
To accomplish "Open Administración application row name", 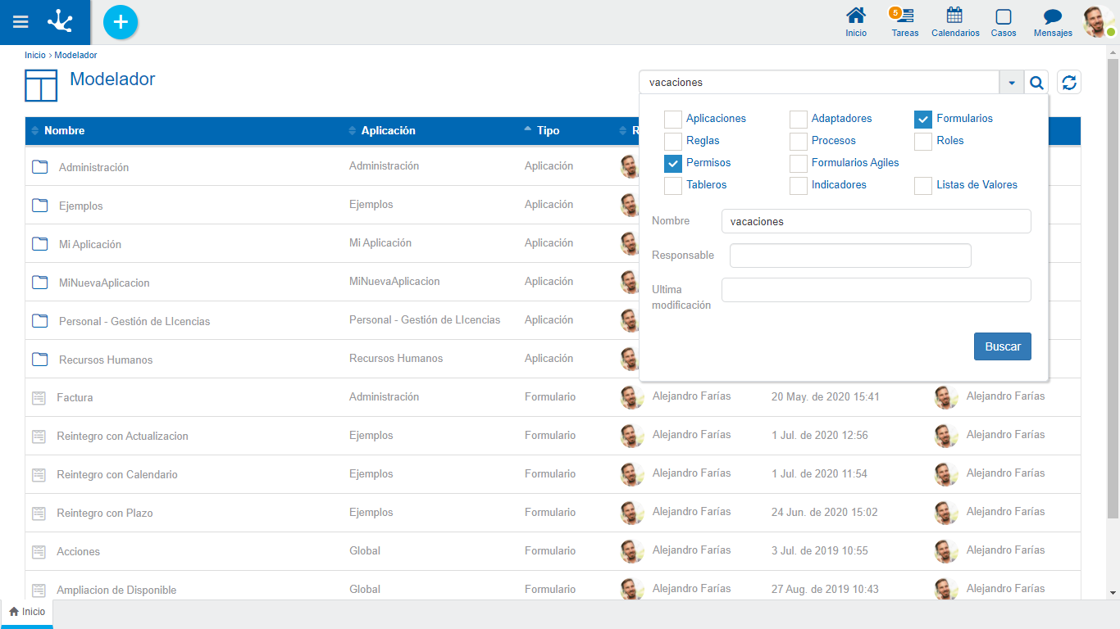I will pyautogui.click(x=93, y=167).
